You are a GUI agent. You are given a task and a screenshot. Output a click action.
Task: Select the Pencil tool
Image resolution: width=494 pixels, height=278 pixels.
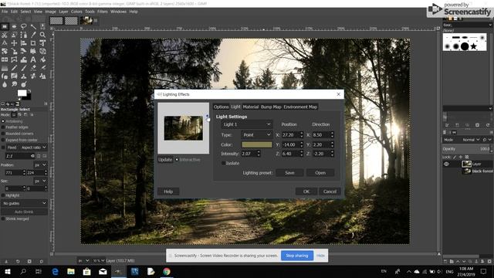pos(14,68)
